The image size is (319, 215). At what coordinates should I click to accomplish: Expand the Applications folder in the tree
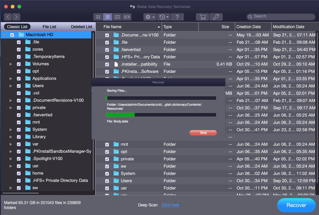[11, 79]
